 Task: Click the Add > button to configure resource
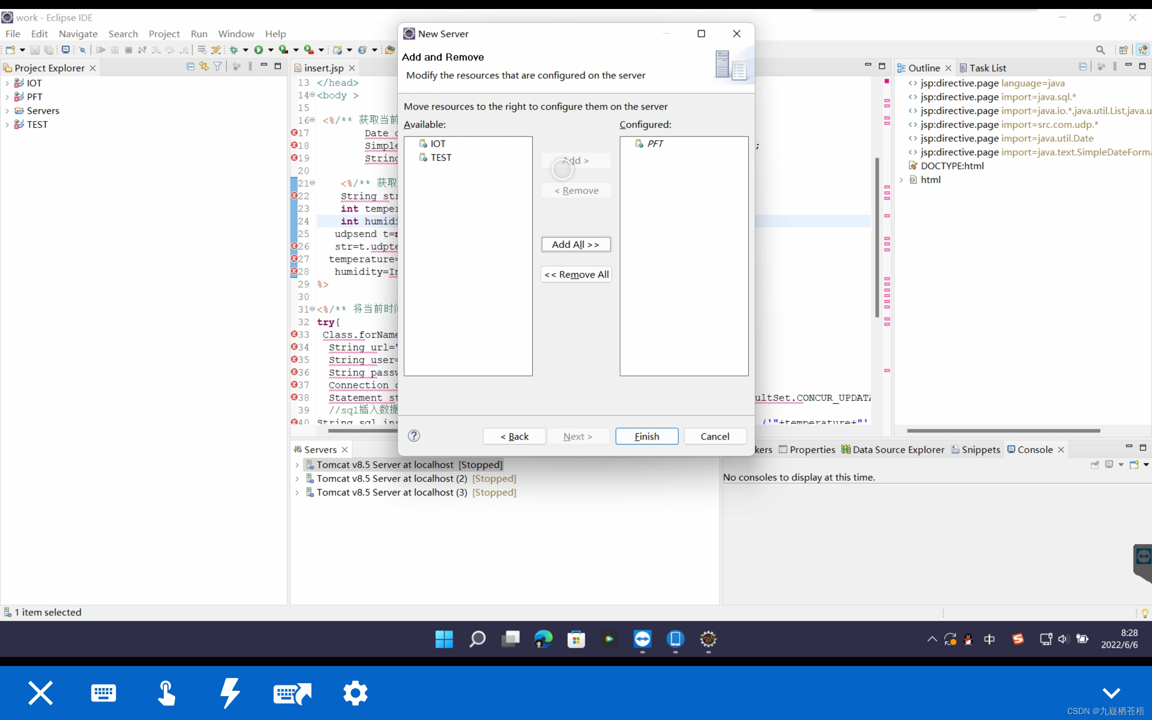(576, 160)
